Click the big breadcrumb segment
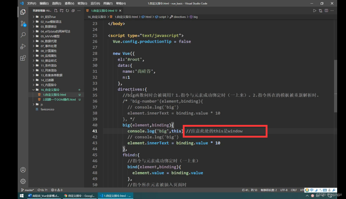The width and height of the screenshot is (346, 199). 194,17
